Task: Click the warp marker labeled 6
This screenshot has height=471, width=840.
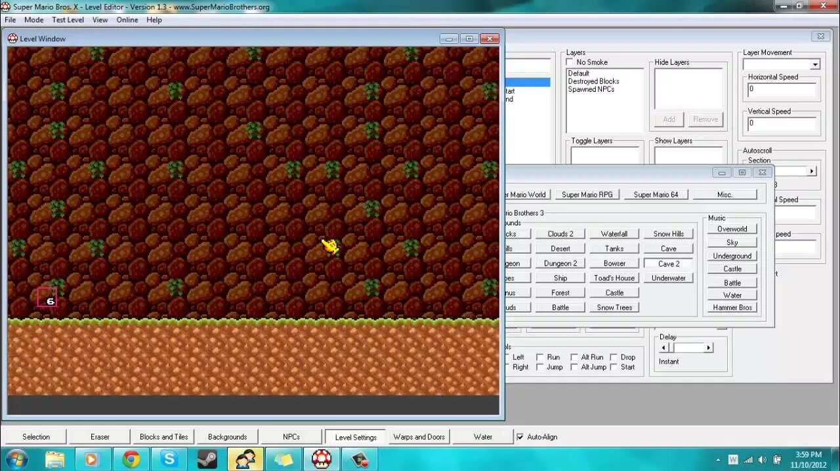Action: point(47,298)
